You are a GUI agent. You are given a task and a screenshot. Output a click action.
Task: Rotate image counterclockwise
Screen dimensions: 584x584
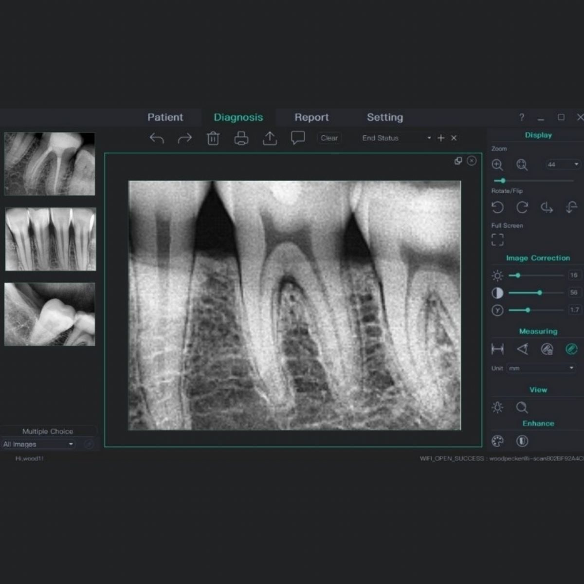tap(497, 208)
